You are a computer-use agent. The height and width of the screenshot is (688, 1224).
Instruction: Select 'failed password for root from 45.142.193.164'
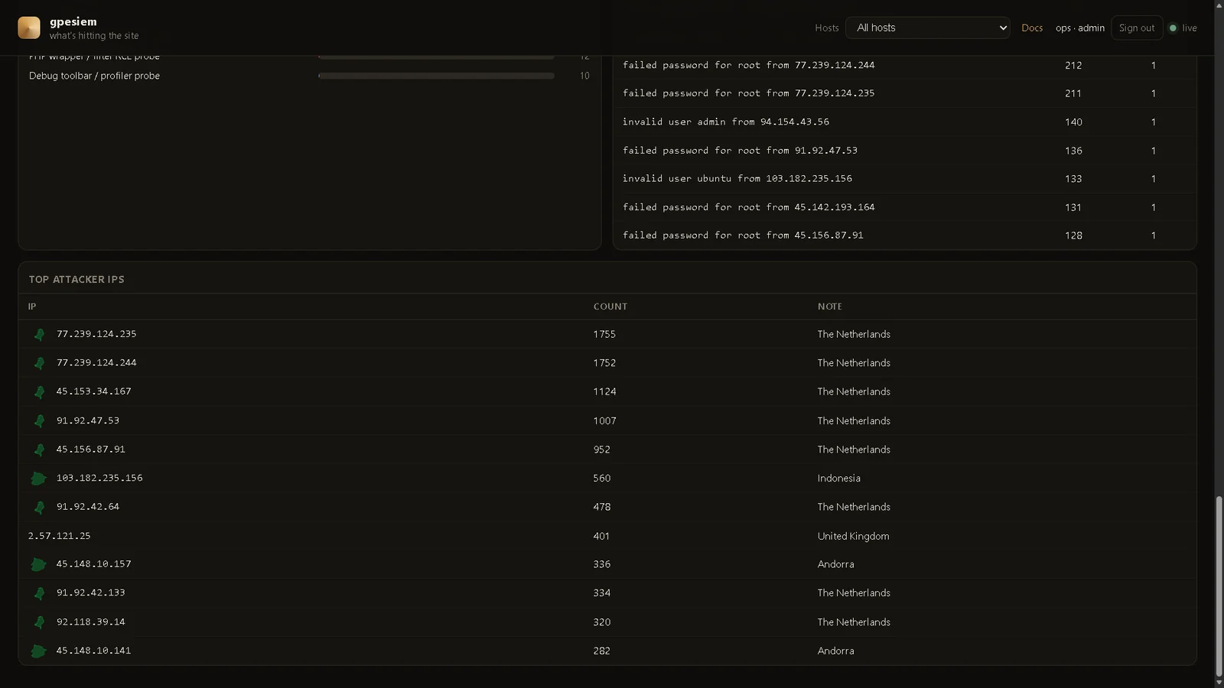coord(748,207)
